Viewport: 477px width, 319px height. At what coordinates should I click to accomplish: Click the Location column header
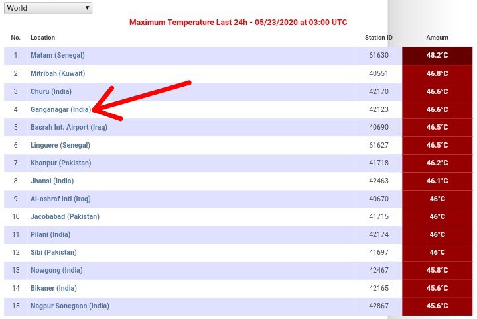pyautogui.click(x=42, y=38)
